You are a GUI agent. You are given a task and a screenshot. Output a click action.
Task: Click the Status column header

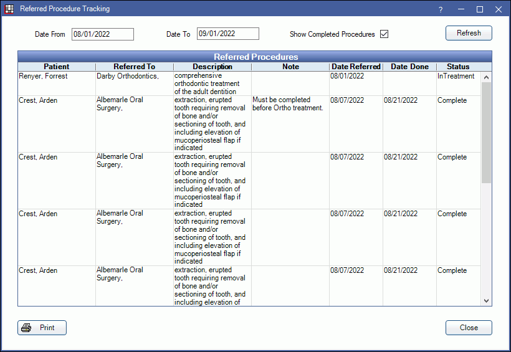click(x=458, y=67)
